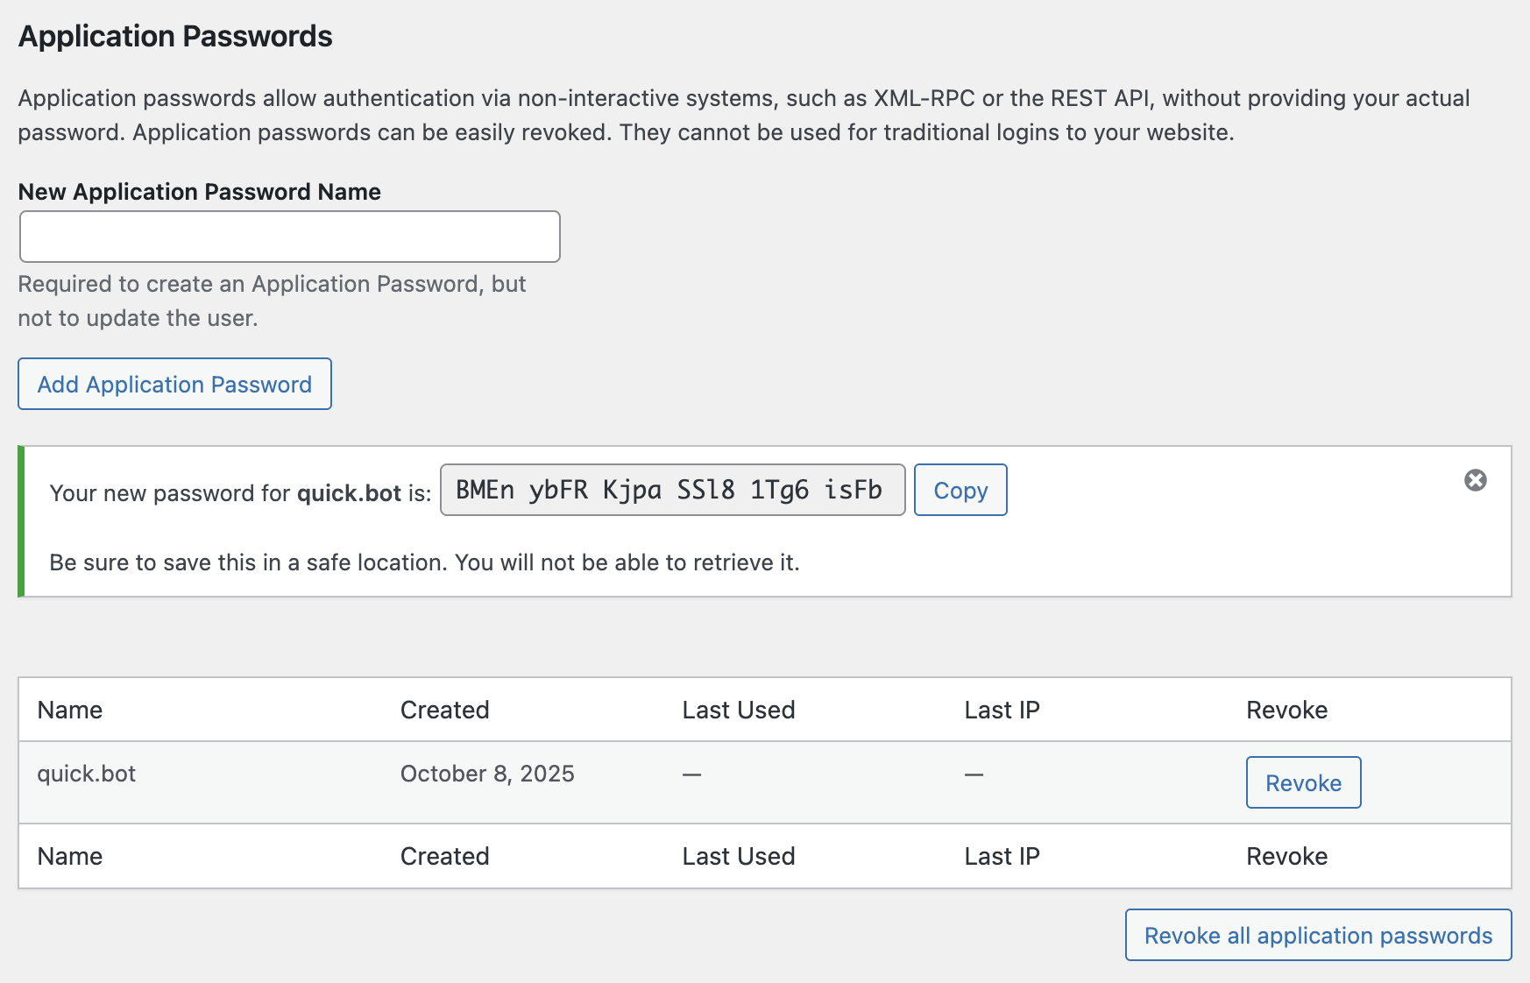The height and width of the screenshot is (983, 1530).
Task: Click the Revoke column header
Action: tap(1287, 710)
